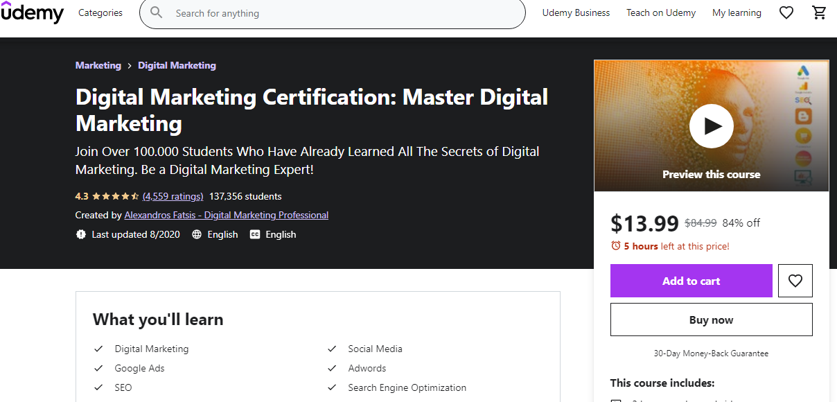Click the Adwords list item
This screenshot has height=402, width=837.
[367, 368]
